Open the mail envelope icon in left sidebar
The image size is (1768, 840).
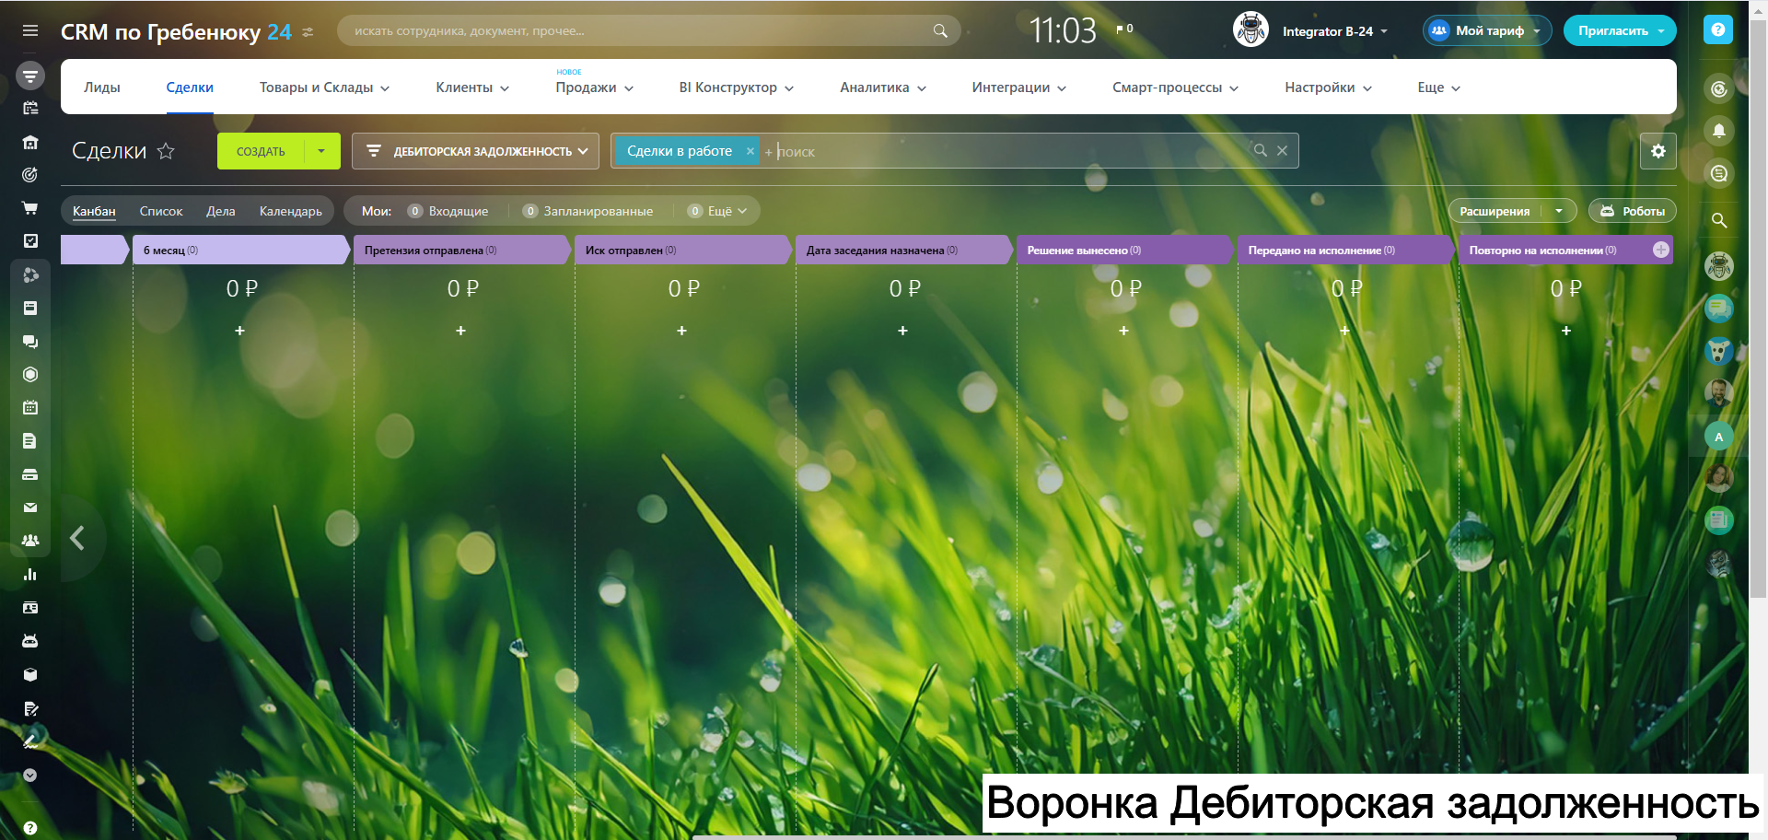tap(30, 507)
